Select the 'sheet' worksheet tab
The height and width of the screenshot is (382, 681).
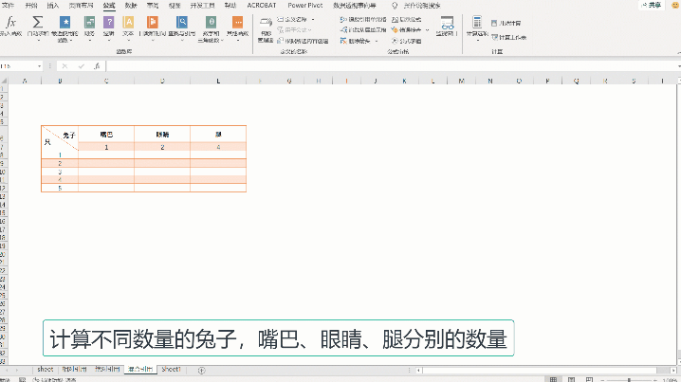pos(46,370)
